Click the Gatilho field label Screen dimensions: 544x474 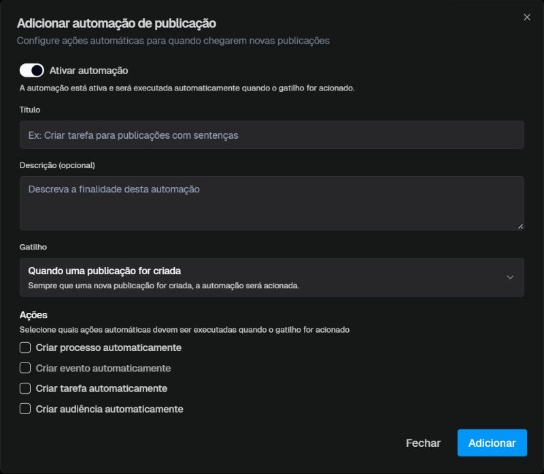(x=33, y=247)
